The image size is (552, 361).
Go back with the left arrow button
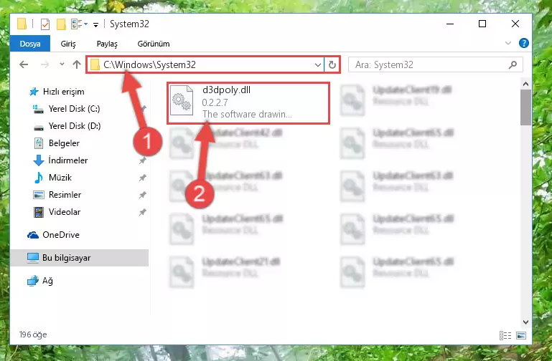(24, 64)
